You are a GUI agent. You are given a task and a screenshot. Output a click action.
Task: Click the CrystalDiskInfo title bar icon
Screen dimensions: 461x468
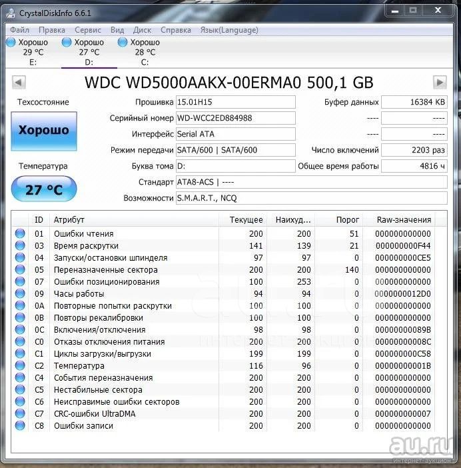tap(11, 13)
